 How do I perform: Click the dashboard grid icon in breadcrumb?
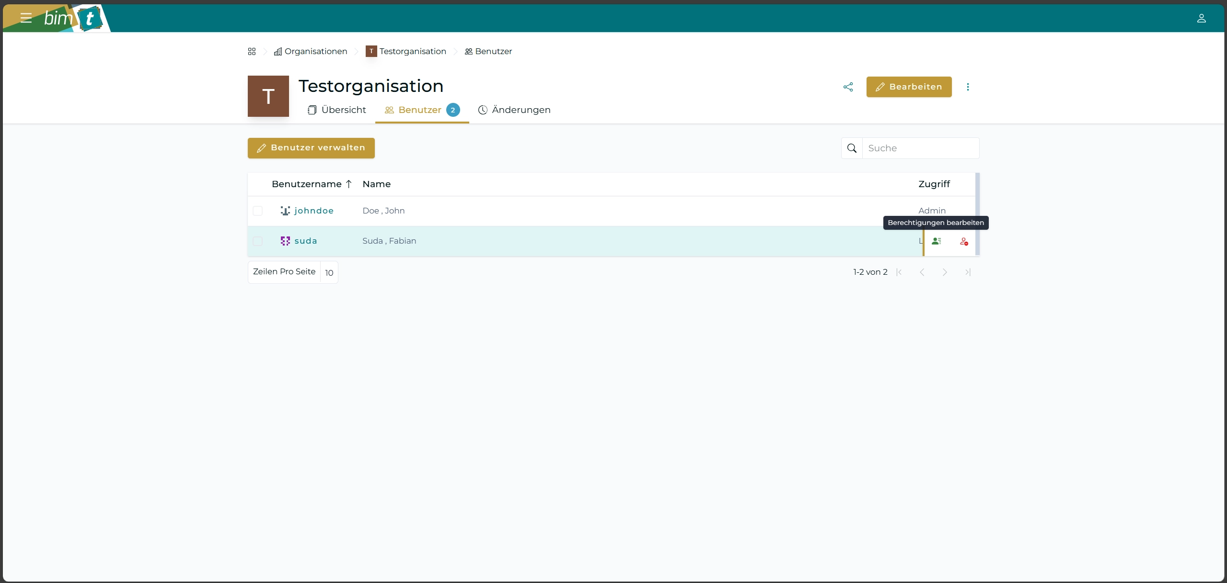click(x=252, y=51)
